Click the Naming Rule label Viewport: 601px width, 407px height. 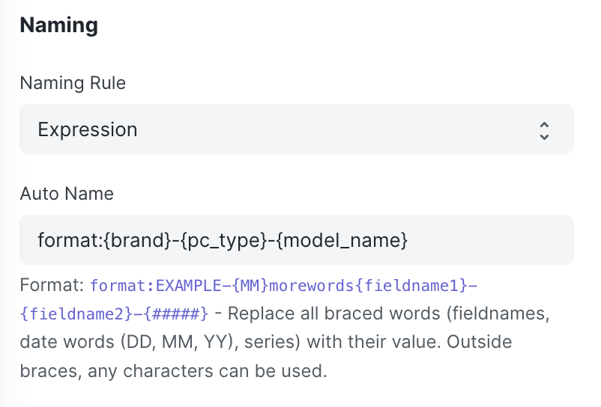coord(73,83)
